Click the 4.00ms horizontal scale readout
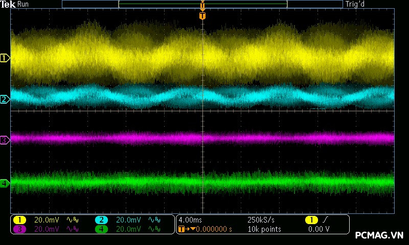The width and height of the screenshot is (409, 245). click(191, 220)
